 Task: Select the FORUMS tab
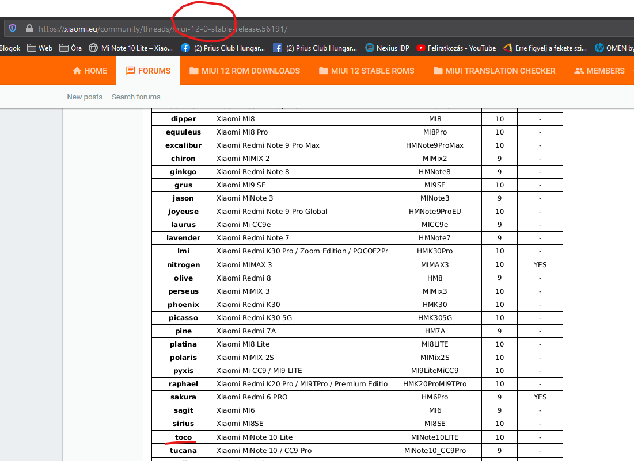pyautogui.click(x=148, y=71)
